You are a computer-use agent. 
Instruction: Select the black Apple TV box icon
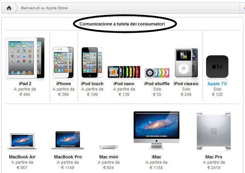[217, 67]
